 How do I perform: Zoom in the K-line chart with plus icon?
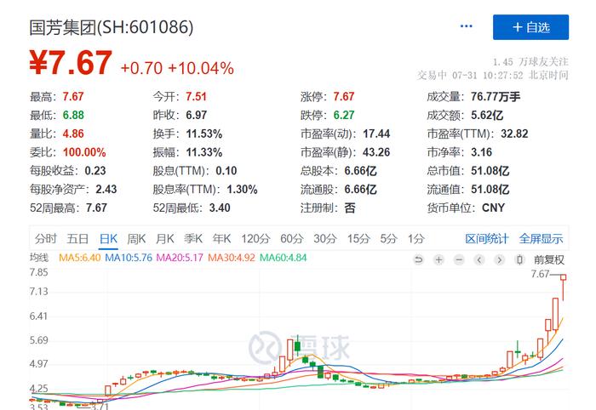pos(438,259)
